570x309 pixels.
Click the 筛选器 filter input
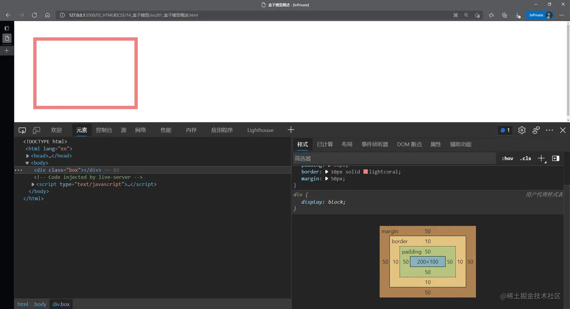[394, 158]
